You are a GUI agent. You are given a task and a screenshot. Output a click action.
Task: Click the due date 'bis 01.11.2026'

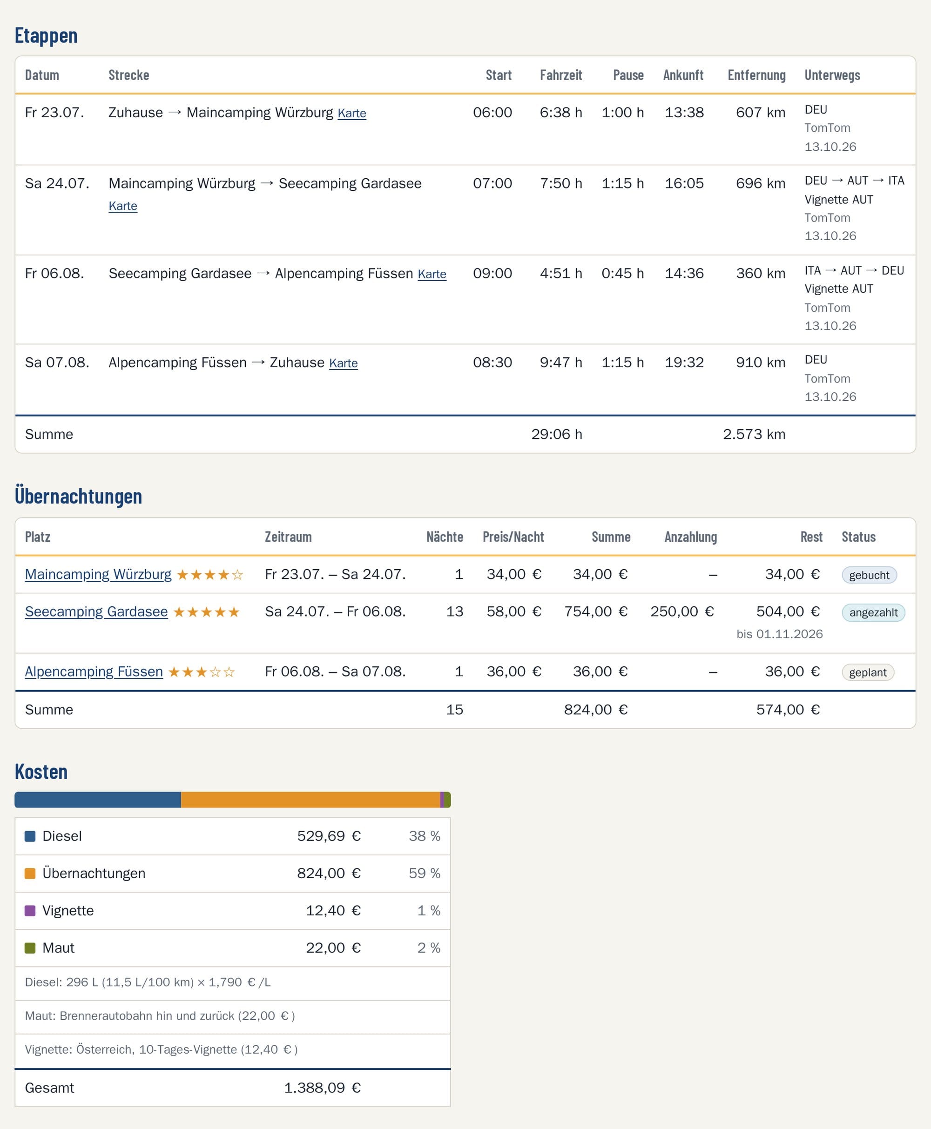[x=779, y=634]
